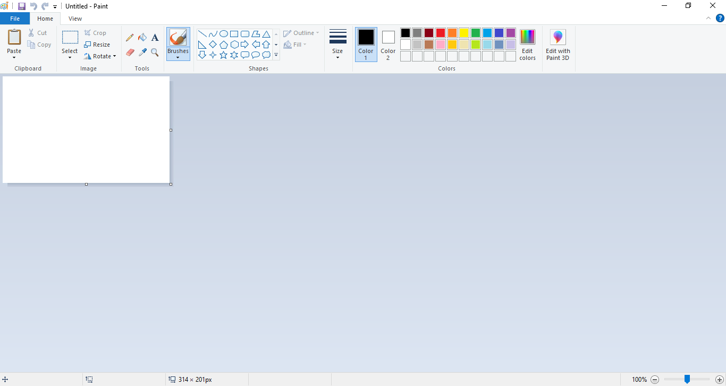The width and height of the screenshot is (726, 386).
Task: Click the Zoom in plus button
Action: coord(720,380)
